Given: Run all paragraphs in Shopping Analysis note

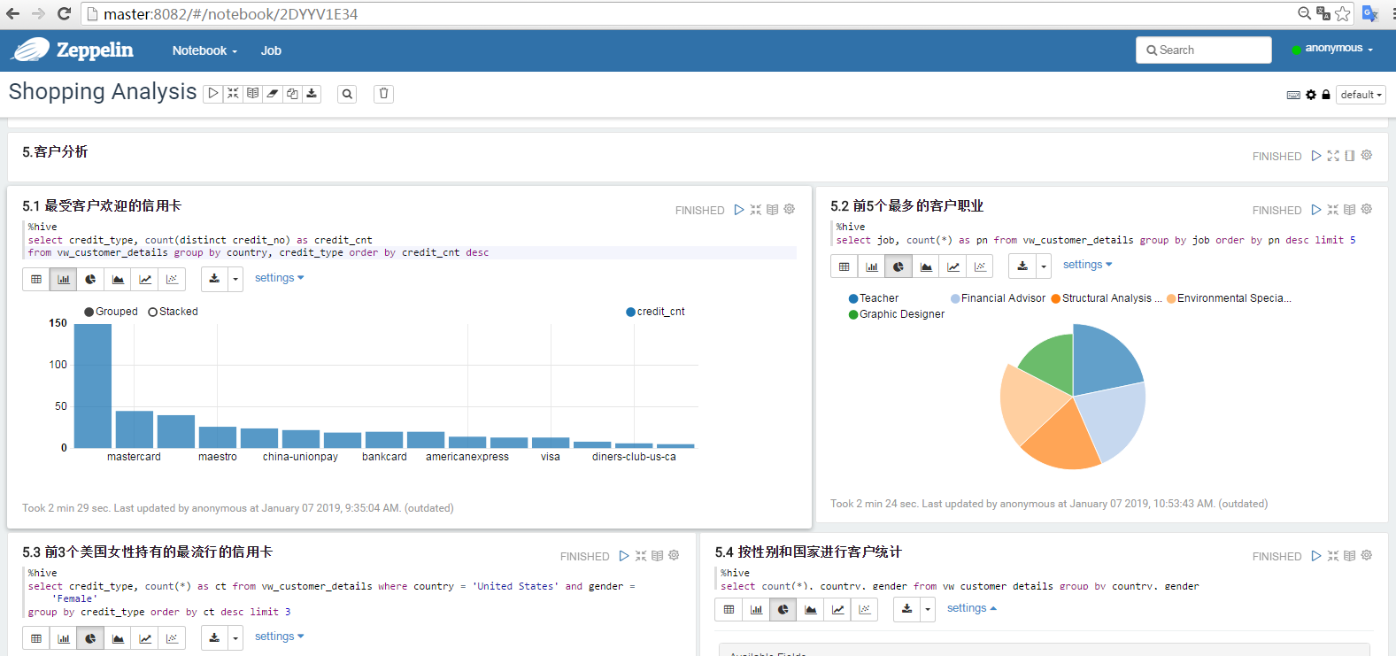Looking at the screenshot, I should [x=212, y=94].
